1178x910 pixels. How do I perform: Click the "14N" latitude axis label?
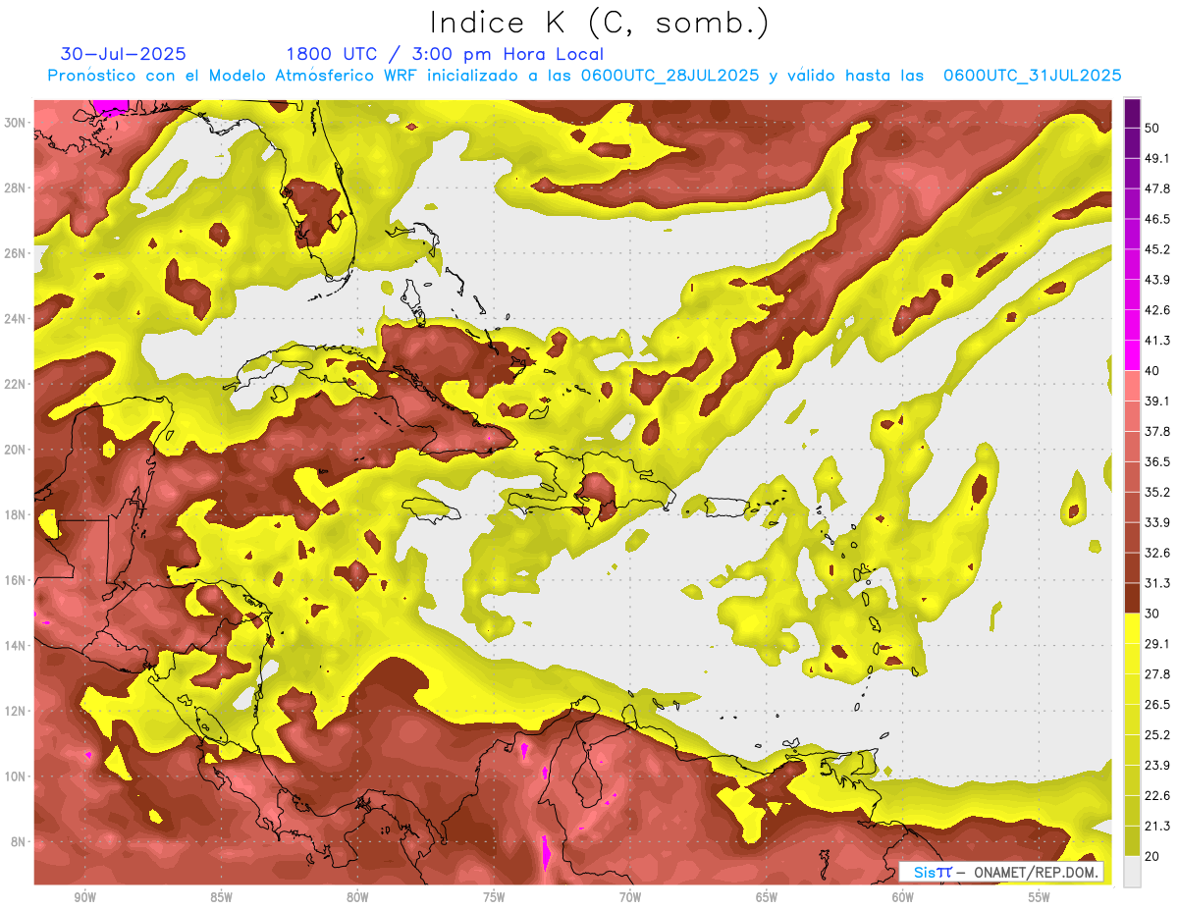point(17,646)
